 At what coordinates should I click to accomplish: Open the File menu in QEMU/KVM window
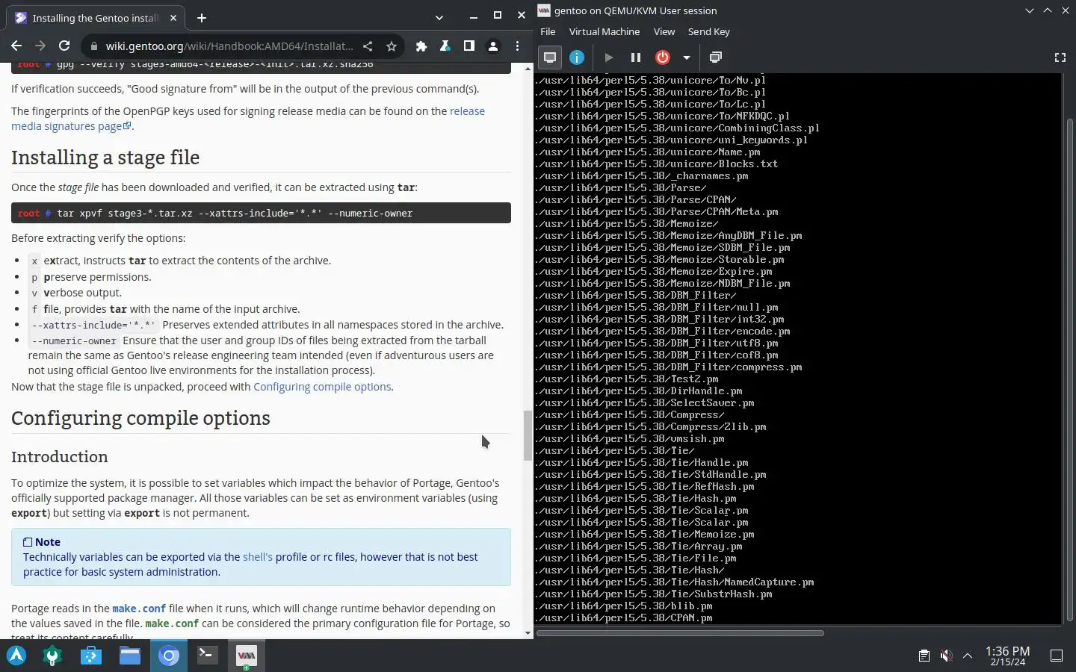[548, 31]
